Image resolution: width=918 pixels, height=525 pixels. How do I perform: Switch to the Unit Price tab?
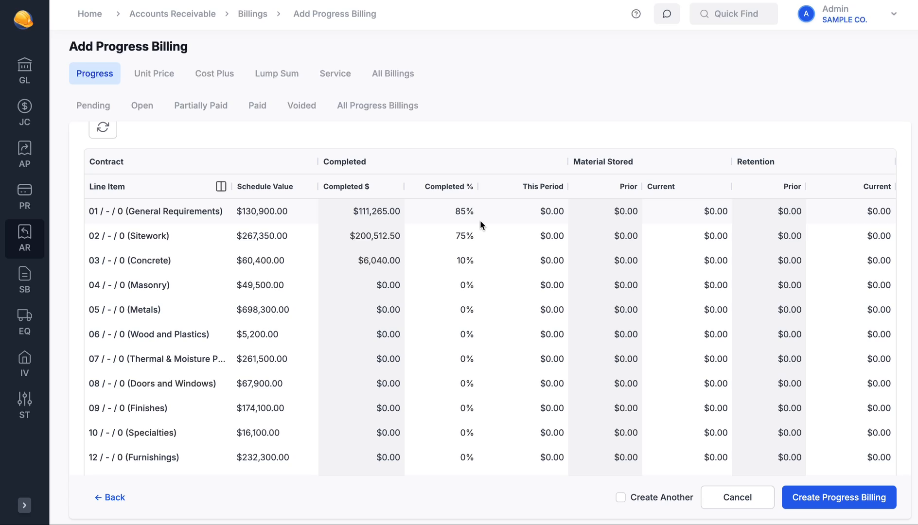pos(154,73)
